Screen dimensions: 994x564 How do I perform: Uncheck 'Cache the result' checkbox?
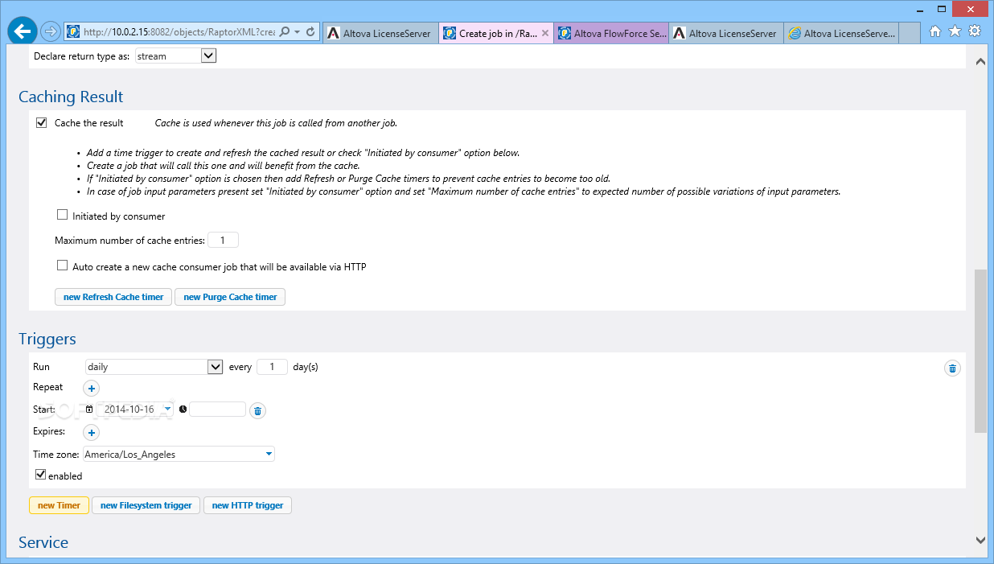pyautogui.click(x=41, y=123)
